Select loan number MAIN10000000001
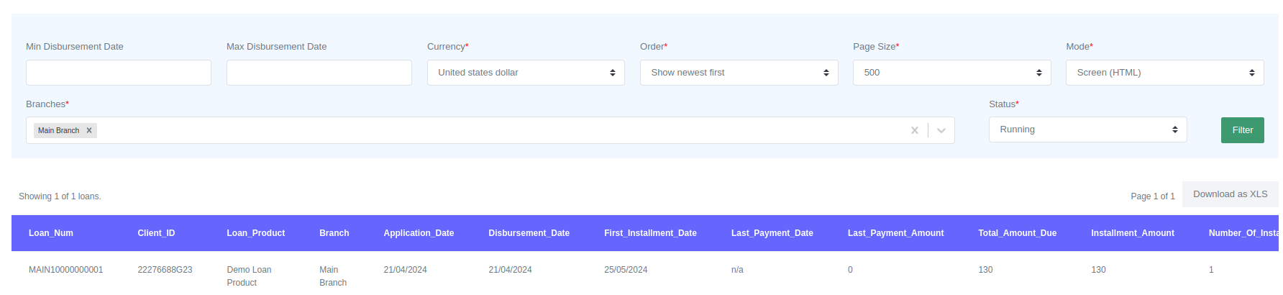Image resolution: width=1283 pixels, height=295 pixels. click(66, 270)
